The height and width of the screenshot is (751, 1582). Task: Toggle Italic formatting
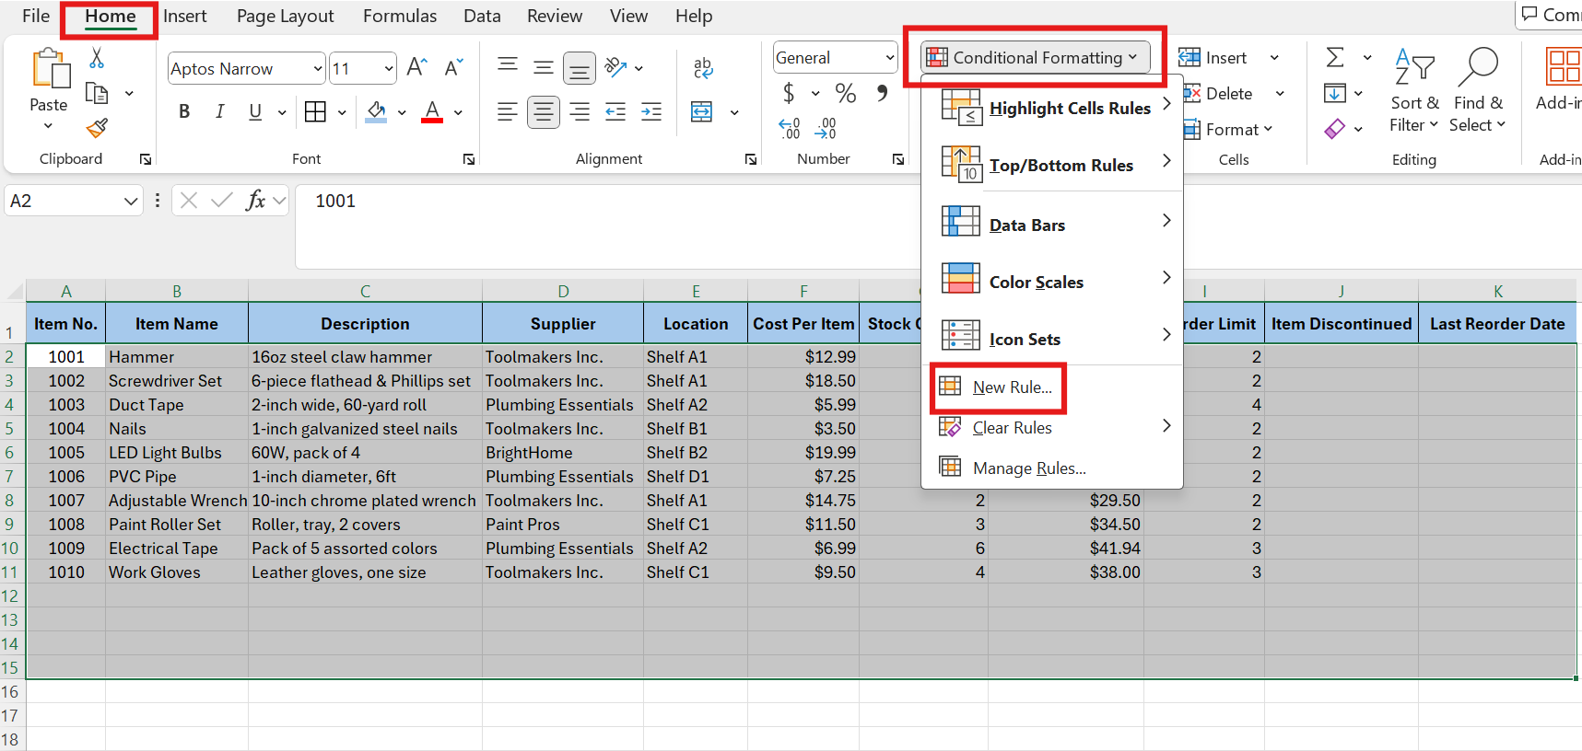coord(219,111)
